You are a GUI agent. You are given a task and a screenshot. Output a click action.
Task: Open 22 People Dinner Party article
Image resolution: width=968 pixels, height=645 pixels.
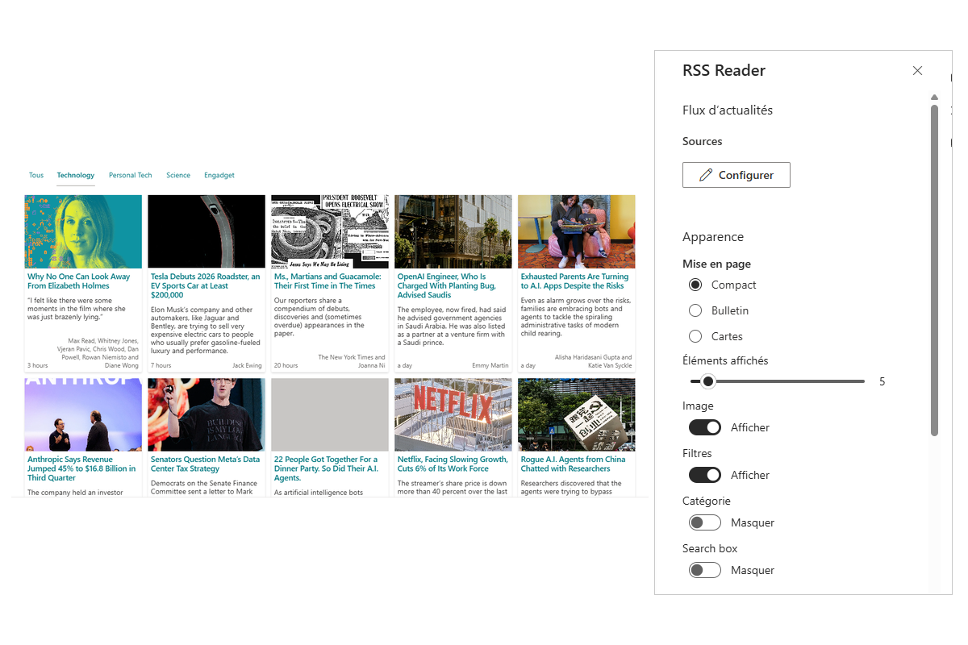point(327,468)
